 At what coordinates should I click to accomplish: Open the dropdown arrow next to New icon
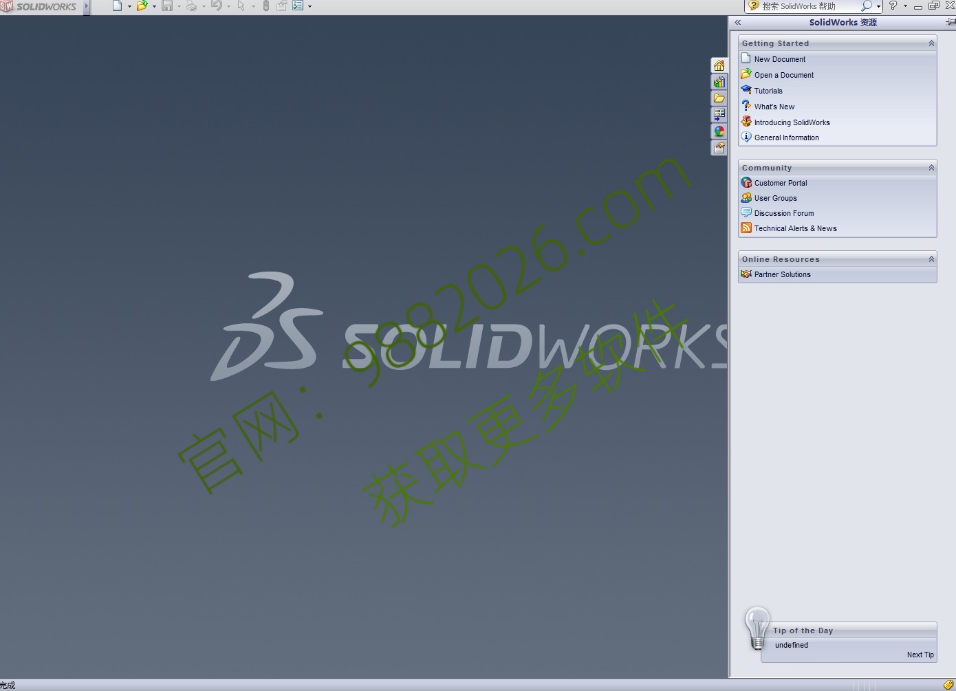point(129,7)
